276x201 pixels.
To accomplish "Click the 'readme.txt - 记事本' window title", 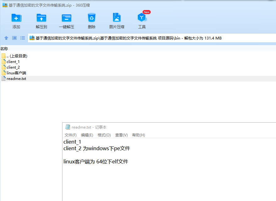I will [x=89, y=127].
